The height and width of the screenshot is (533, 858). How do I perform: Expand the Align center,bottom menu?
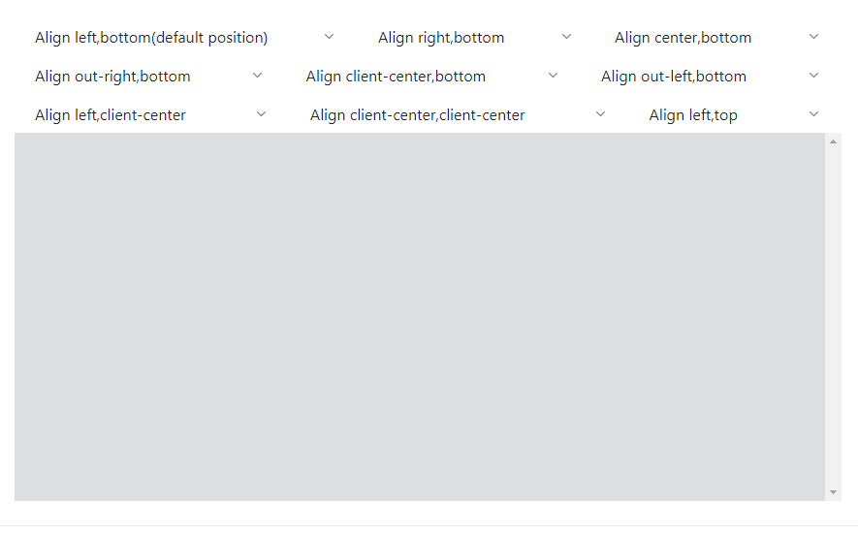tap(683, 38)
